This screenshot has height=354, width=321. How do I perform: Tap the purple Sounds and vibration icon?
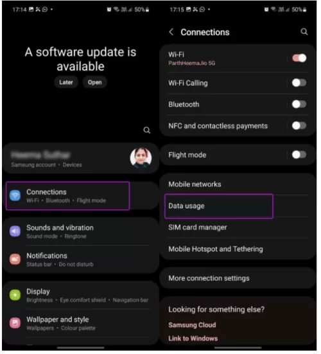15,231
